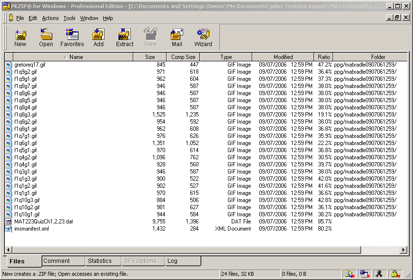Switch to the Files tab
Screen dimensions: 413x280
pyautogui.click(x=23, y=261)
